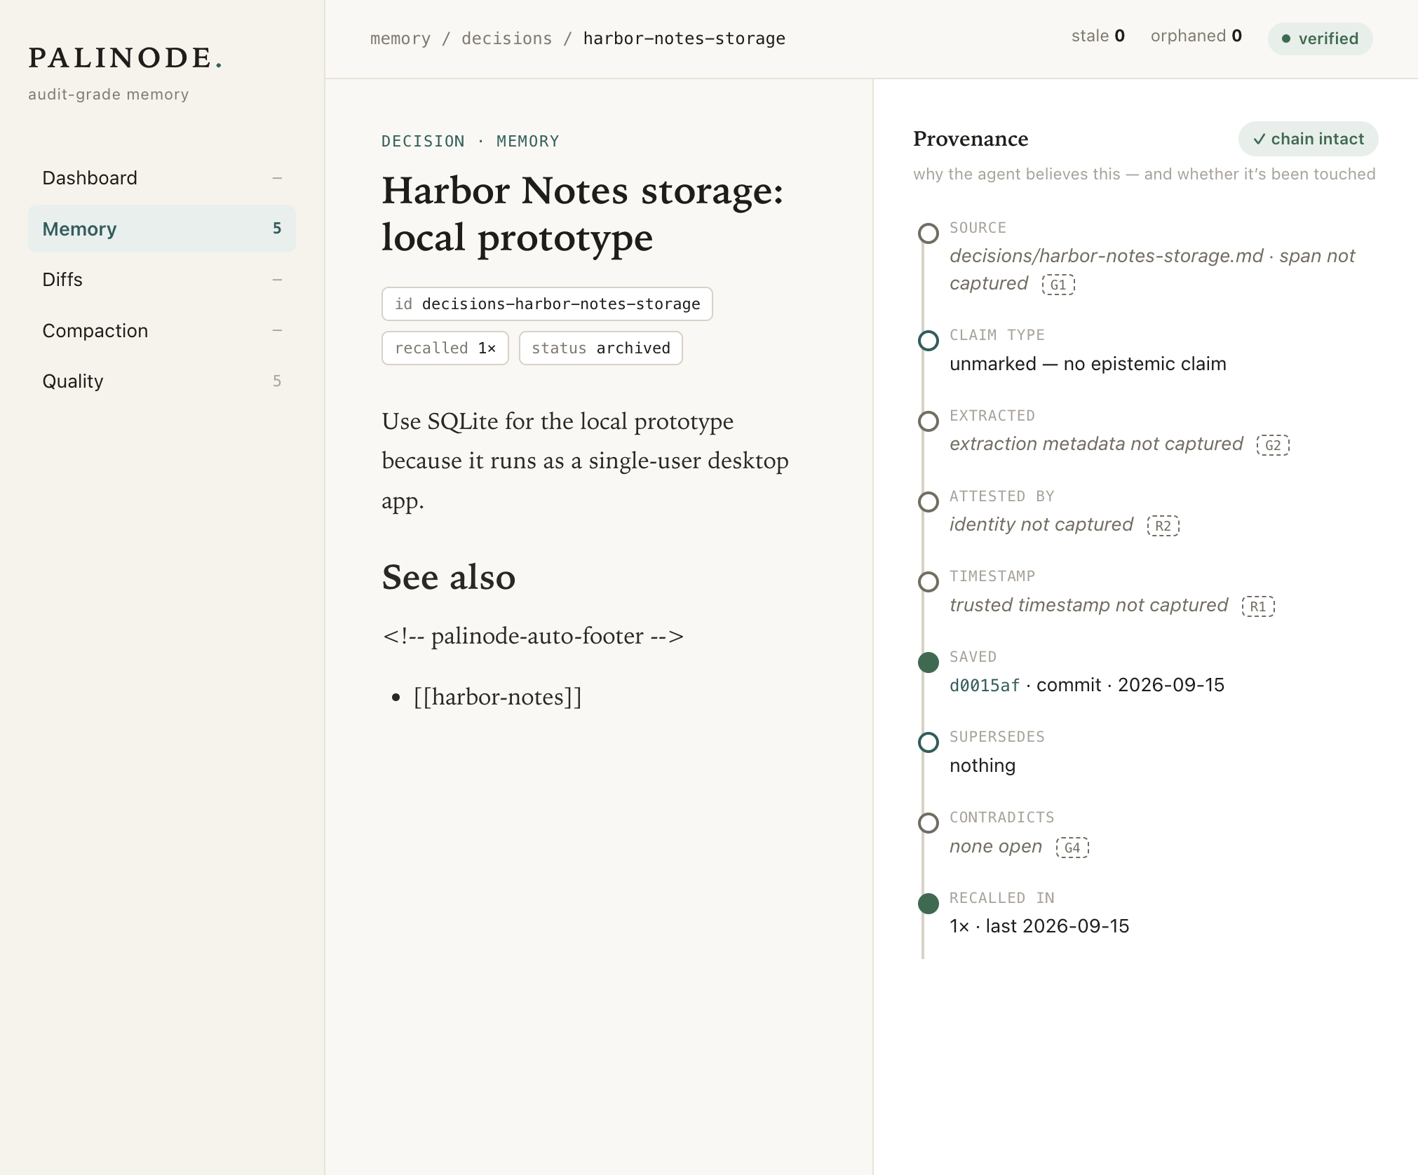Open the Quality sidebar item
Image resolution: width=1418 pixels, height=1175 pixels.
coord(161,381)
